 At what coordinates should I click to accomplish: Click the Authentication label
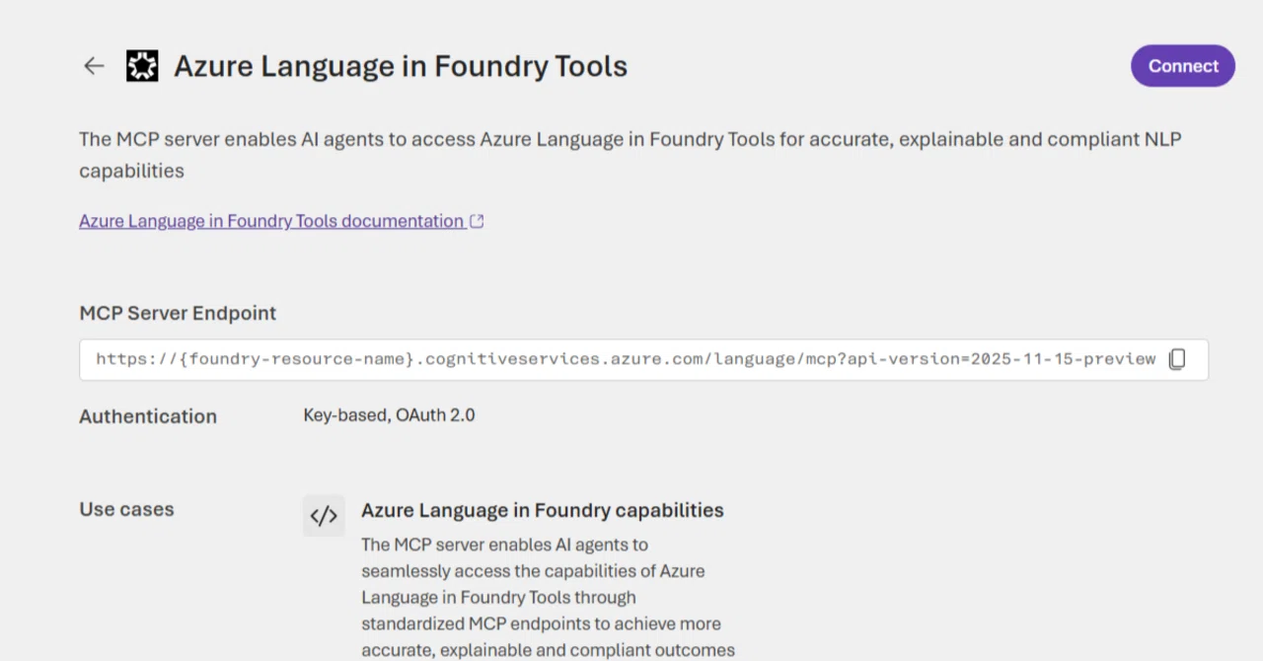click(x=148, y=416)
